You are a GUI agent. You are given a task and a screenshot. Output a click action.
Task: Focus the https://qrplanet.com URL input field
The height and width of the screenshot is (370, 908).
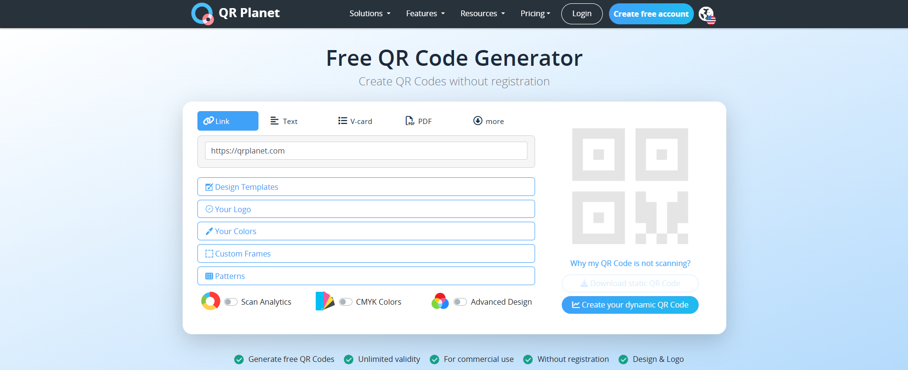pyautogui.click(x=366, y=151)
